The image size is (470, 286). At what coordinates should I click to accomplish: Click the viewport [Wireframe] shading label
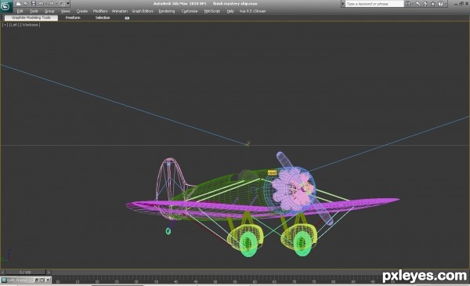point(30,25)
